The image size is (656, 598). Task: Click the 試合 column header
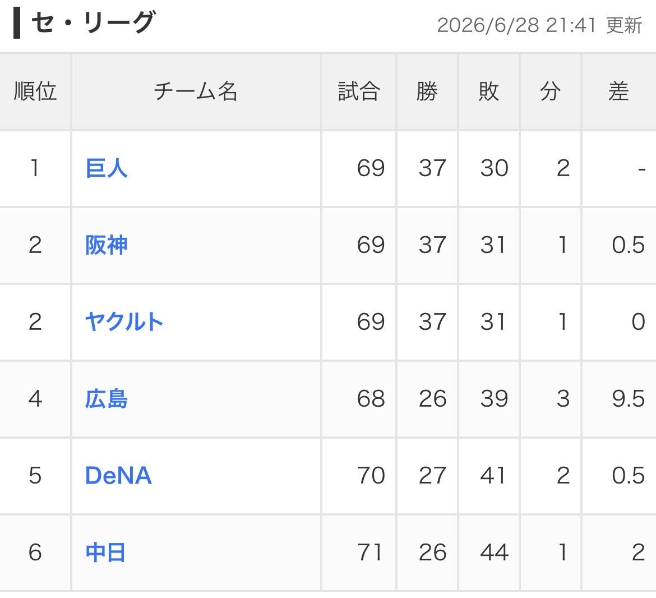pyautogui.click(x=359, y=91)
